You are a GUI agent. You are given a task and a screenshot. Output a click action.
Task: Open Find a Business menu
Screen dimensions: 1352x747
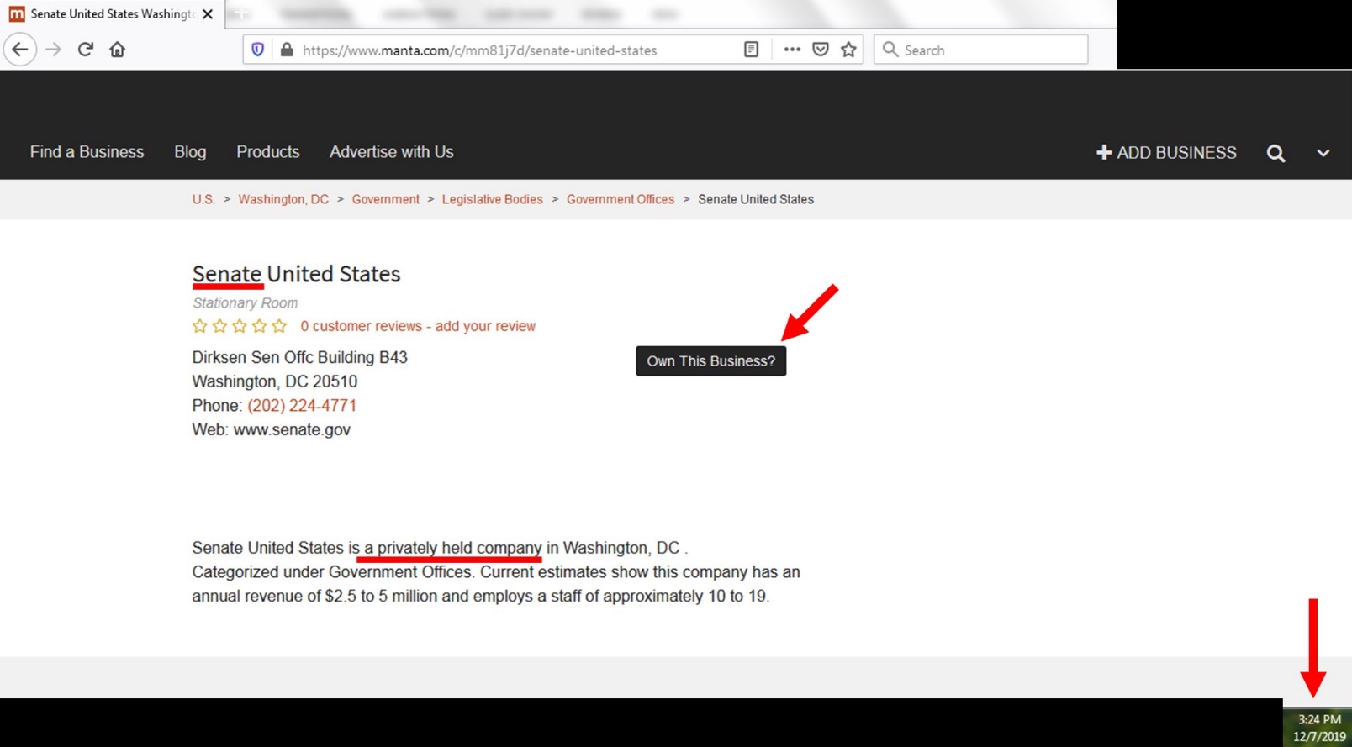[87, 152]
